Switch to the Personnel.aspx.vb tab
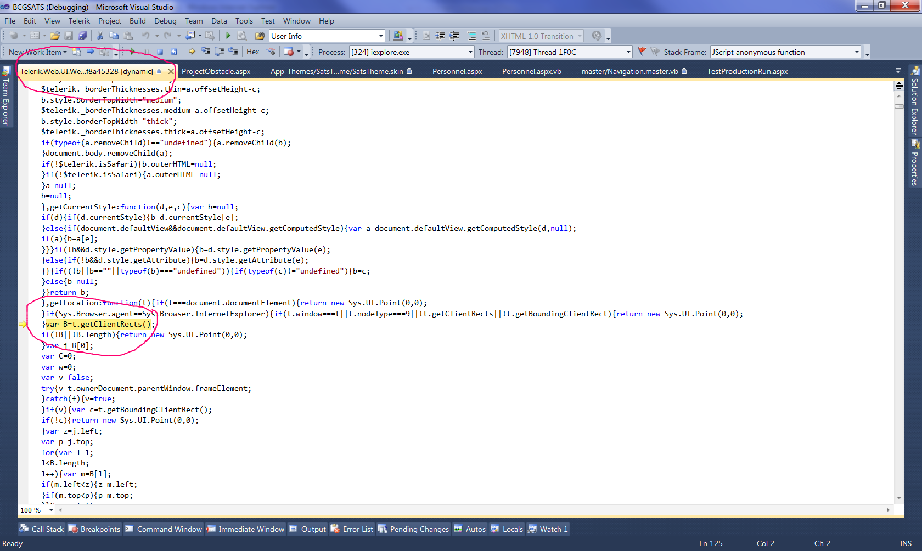Screen dimensions: 922x551 coord(531,71)
